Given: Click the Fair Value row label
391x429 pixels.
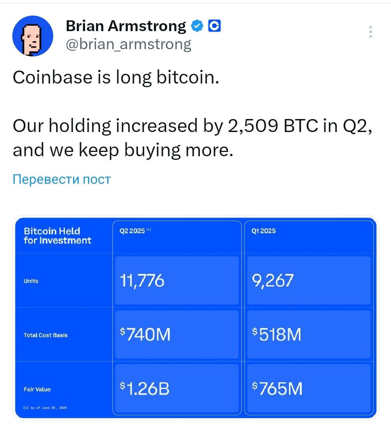Looking at the screenshot, I should click(37, 389).
